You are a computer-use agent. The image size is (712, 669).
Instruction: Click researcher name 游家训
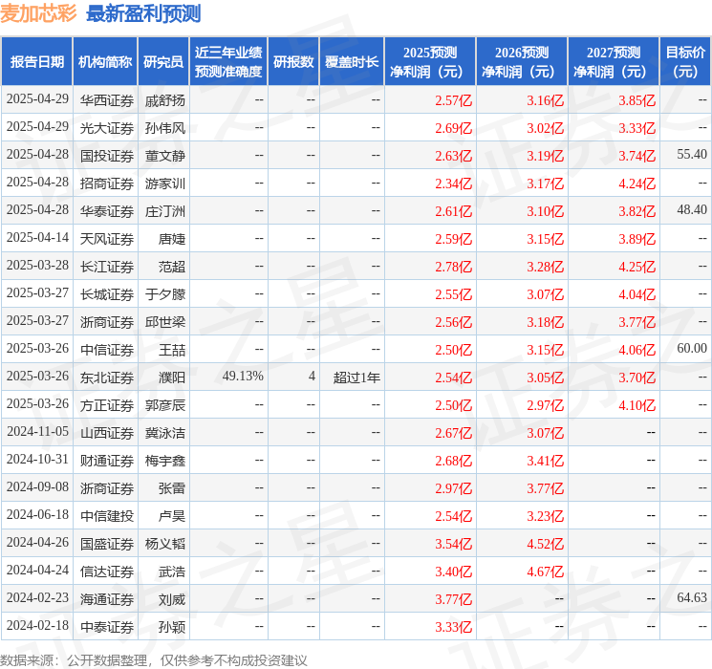tap(165, 183)
